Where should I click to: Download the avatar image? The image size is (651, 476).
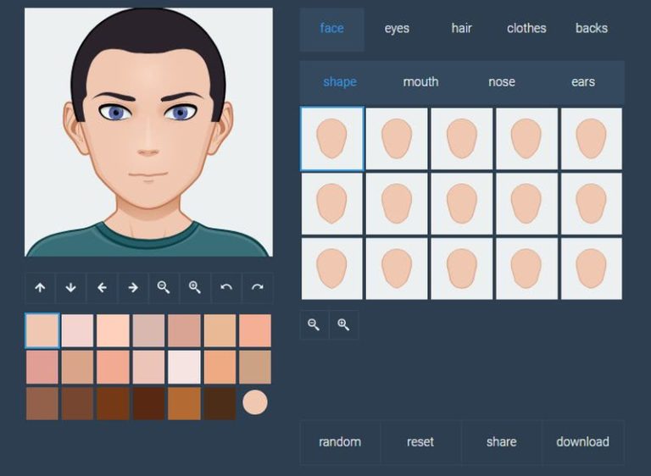pos(583,442)
